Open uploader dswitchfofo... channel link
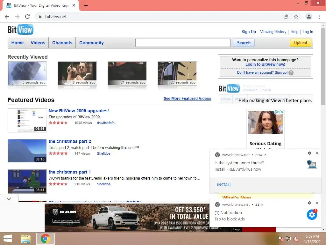 coord(107,123)
